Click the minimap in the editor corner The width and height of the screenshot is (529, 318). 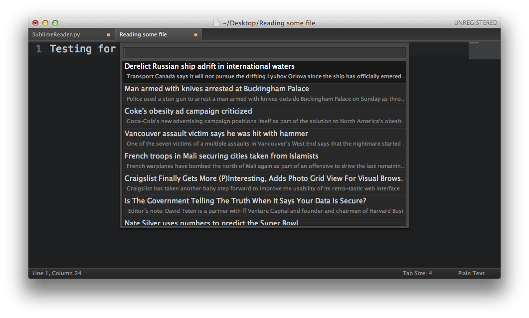click(484, 50)
